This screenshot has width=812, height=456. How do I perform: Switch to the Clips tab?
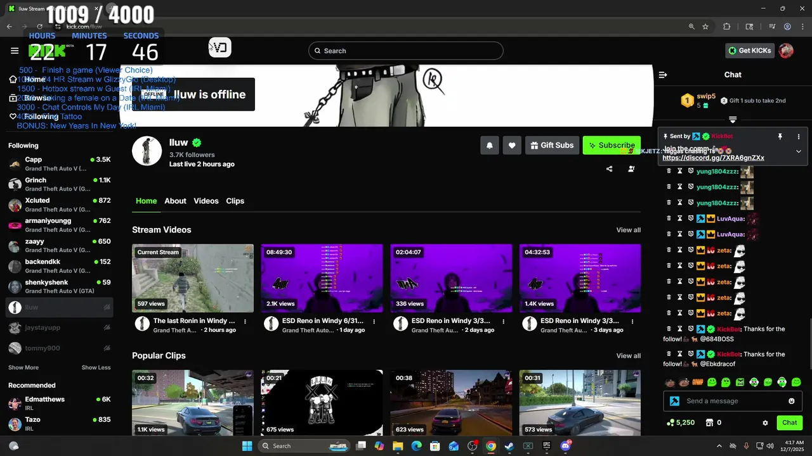coord(235,201)
